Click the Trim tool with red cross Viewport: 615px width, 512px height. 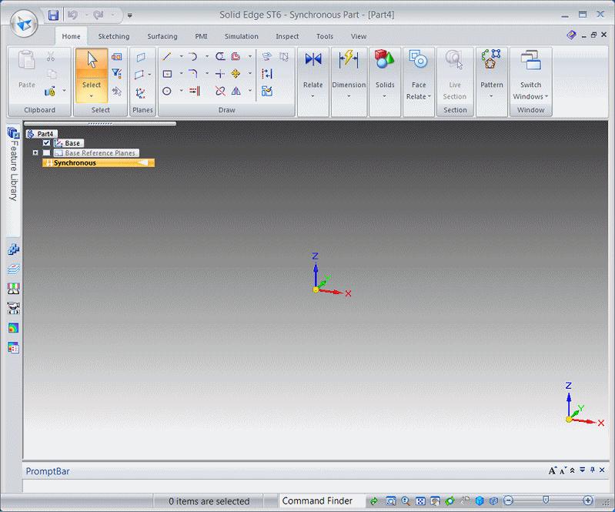(x=220, y=91)
